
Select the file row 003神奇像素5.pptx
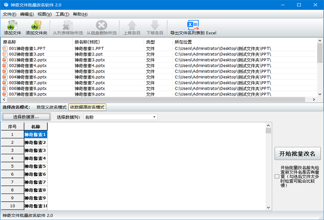pos(159,71)
